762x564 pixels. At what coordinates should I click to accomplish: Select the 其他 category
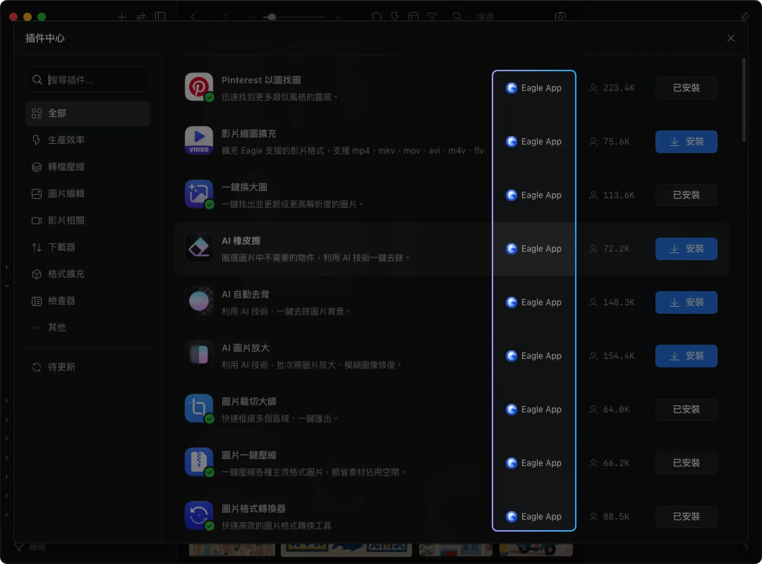coord(88,328)
